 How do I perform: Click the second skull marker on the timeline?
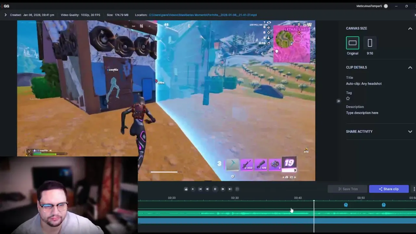tap(383, 205)
